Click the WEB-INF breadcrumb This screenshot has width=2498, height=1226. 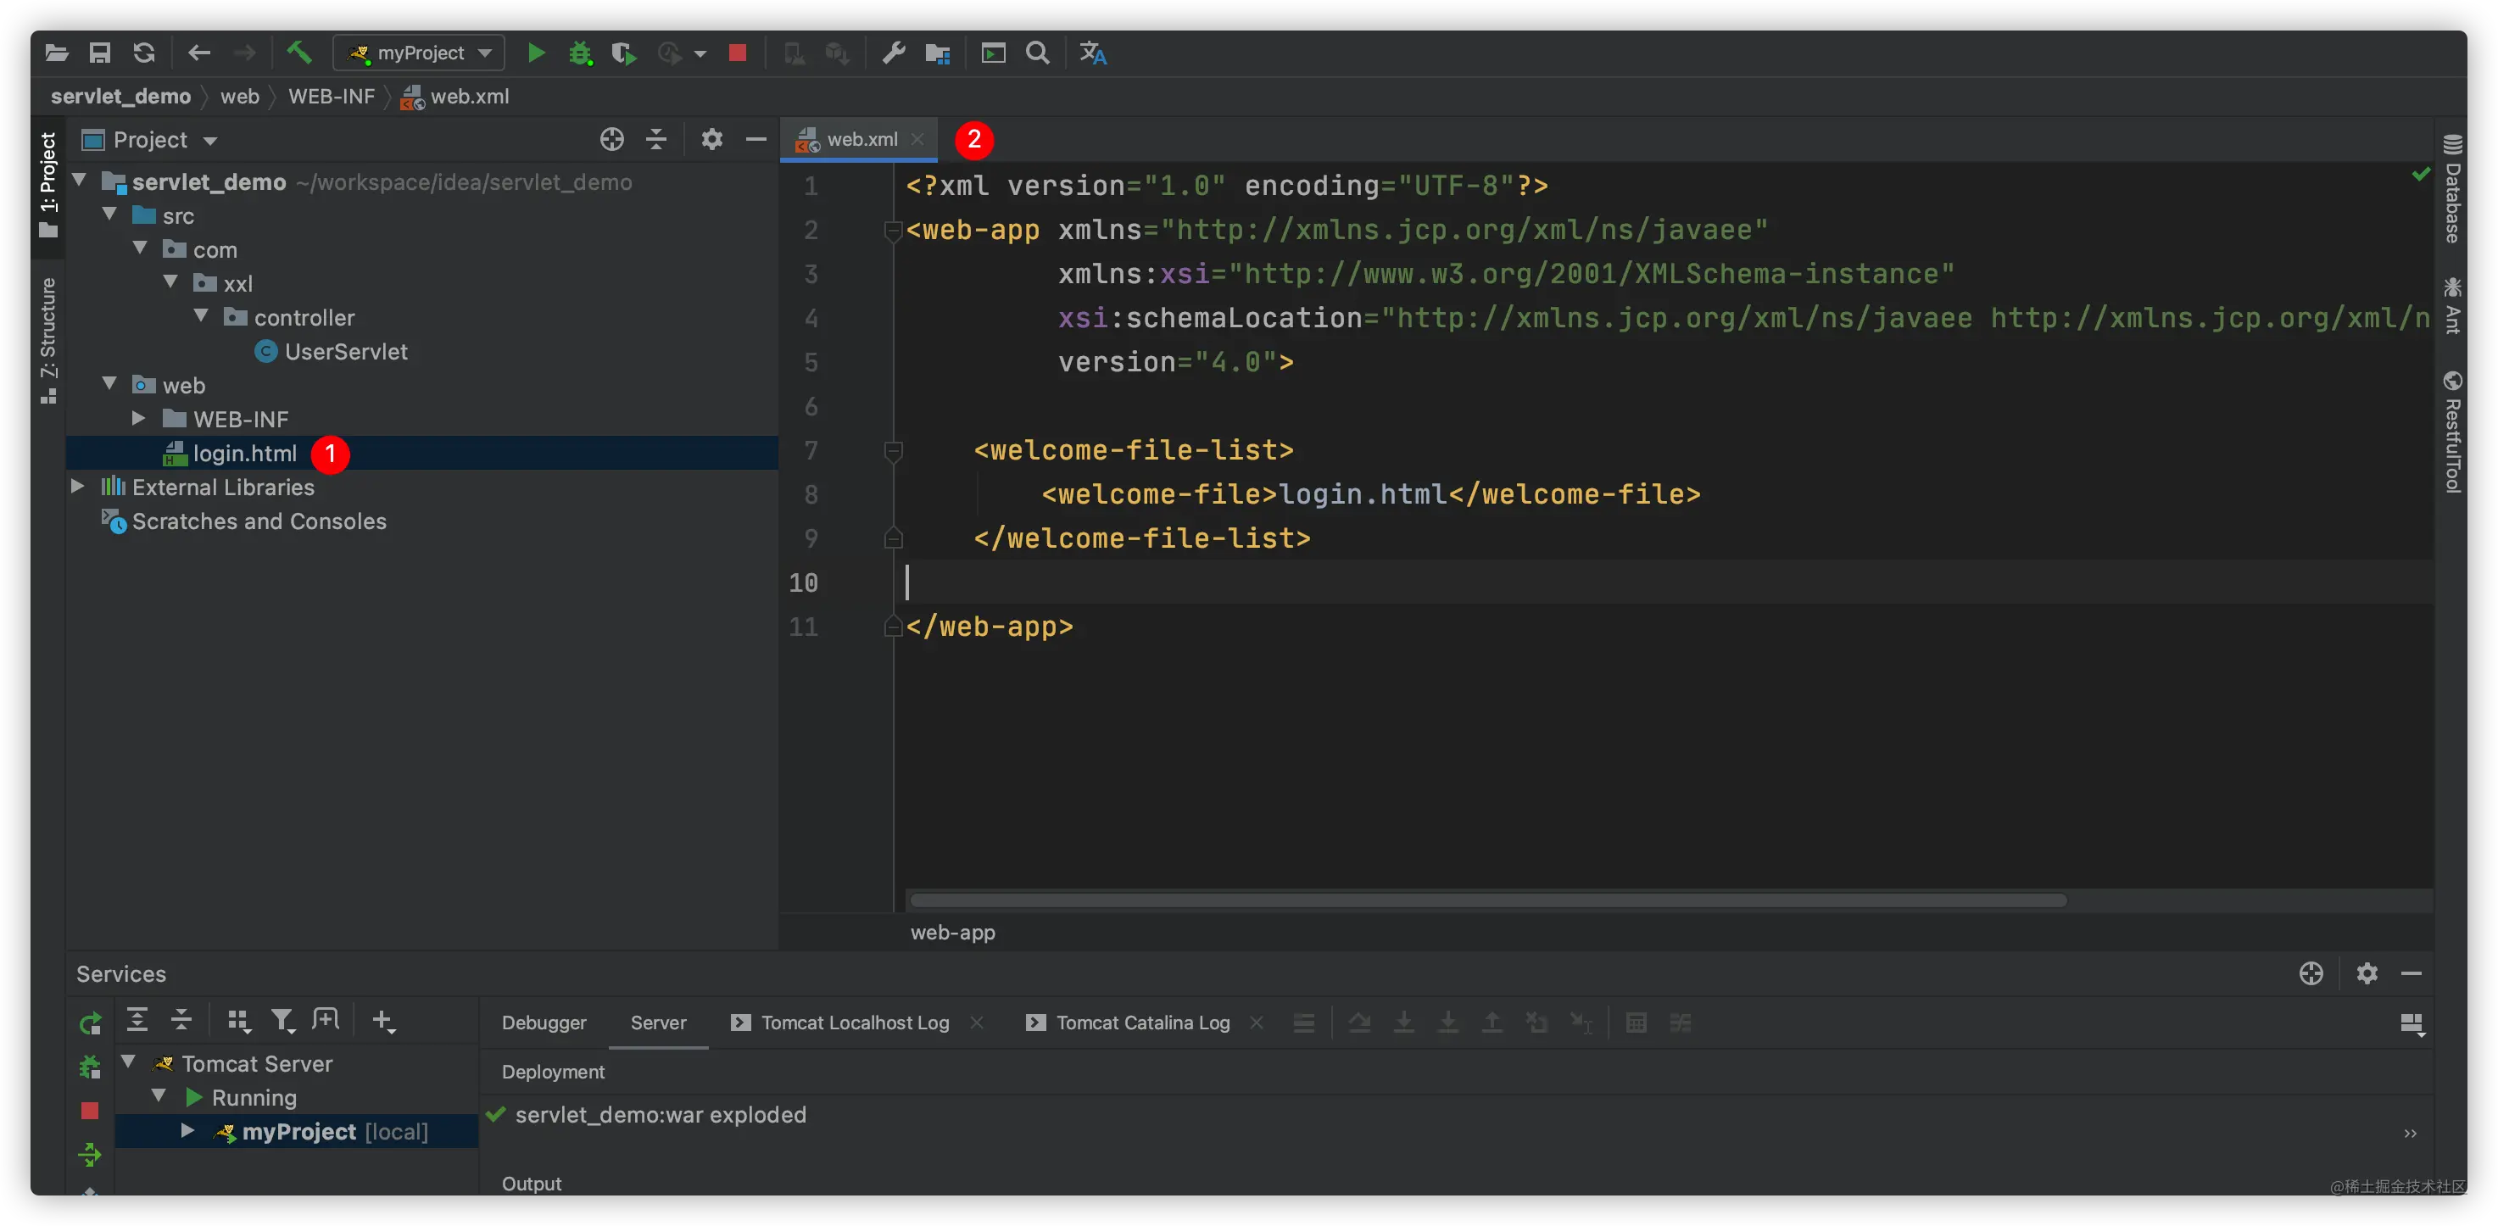coord(331,96)
